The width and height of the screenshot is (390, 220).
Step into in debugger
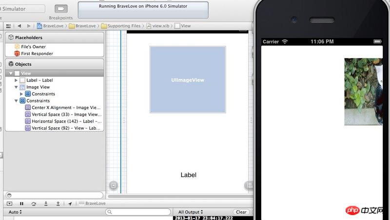pyautogui.click(x=46, y=203)
